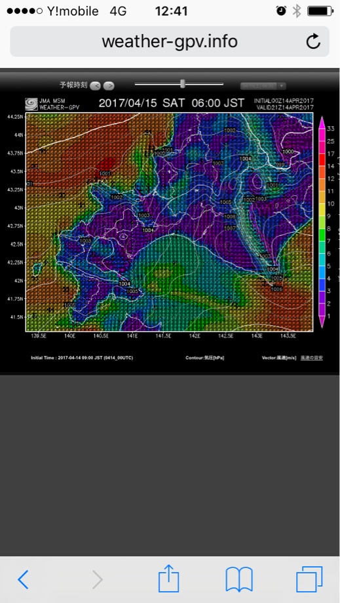The height and width of the screenshot is (603, 340).
Task: Show all open tabs icon
Action: 309,579
